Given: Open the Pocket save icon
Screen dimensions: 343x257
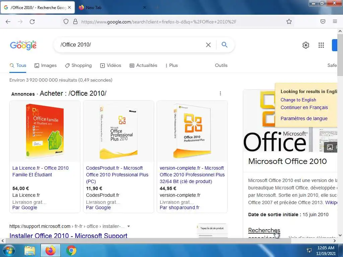Looking at the screenshot, I should pyautogui.click(x=323, y=21).
